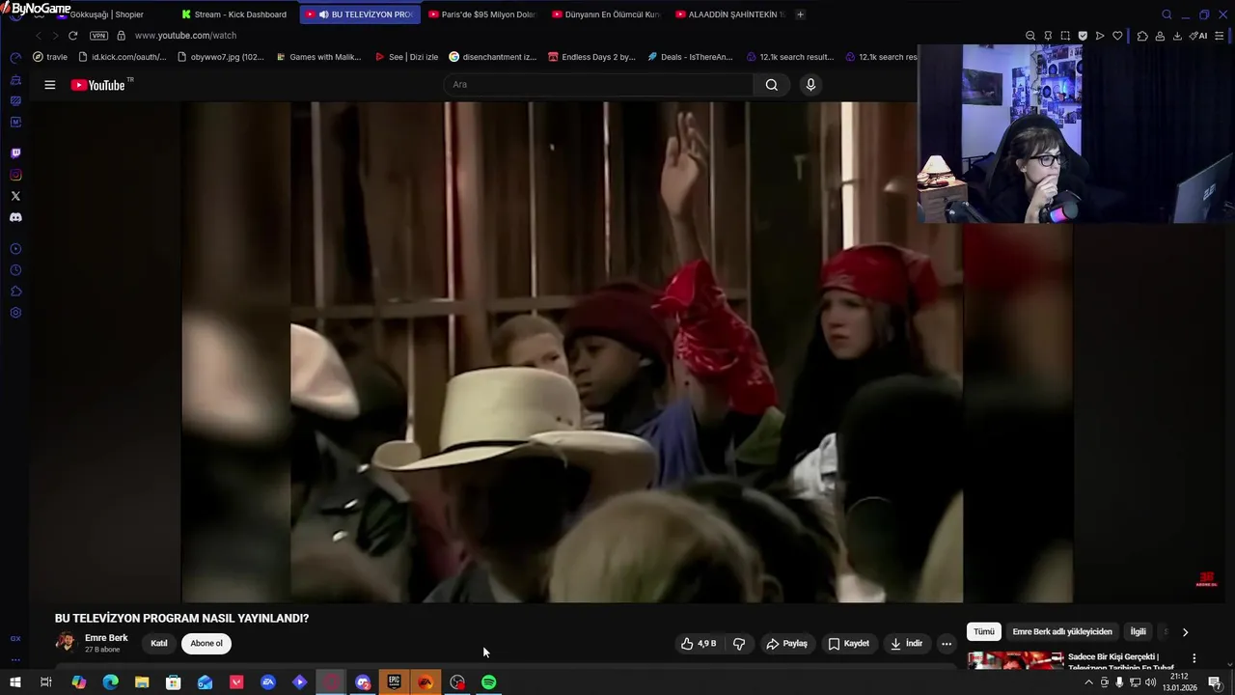
Task: Select the 'BU TELEVİZYON PRO...' tab
Action: 359,14
